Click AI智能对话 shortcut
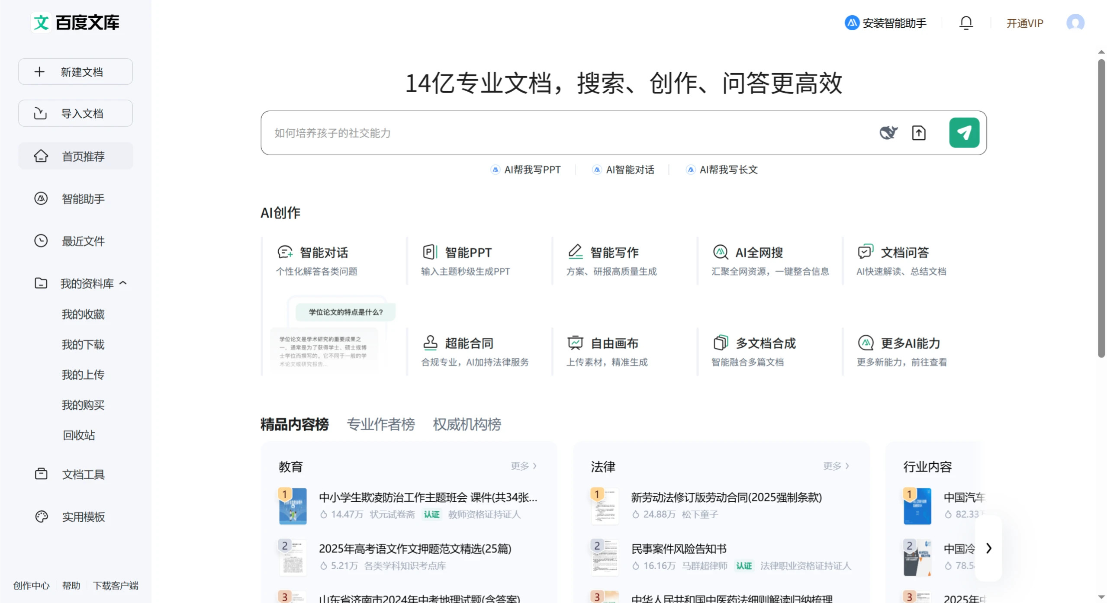Image resolution: width=1107 pixels, height=603 pixels. click(x=623, y=170)
